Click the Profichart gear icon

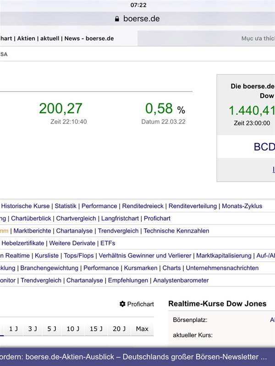point(122,304)
